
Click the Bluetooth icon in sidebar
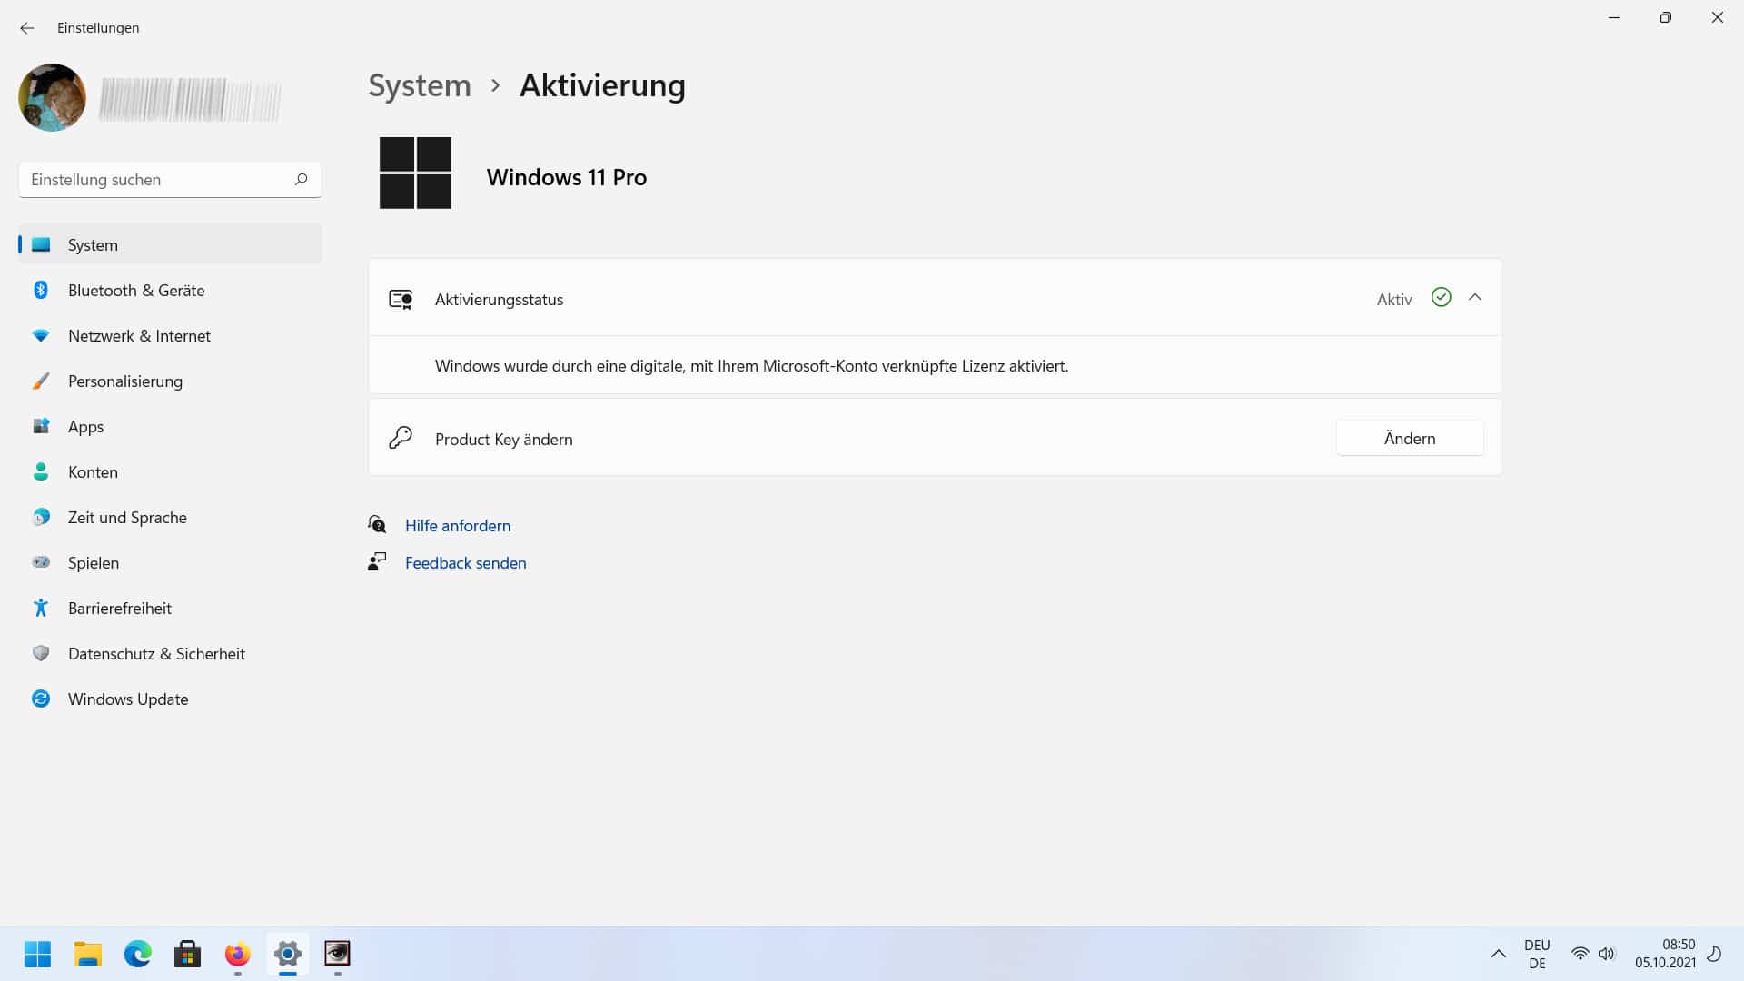pyautogui.click(x=41, y=290)
